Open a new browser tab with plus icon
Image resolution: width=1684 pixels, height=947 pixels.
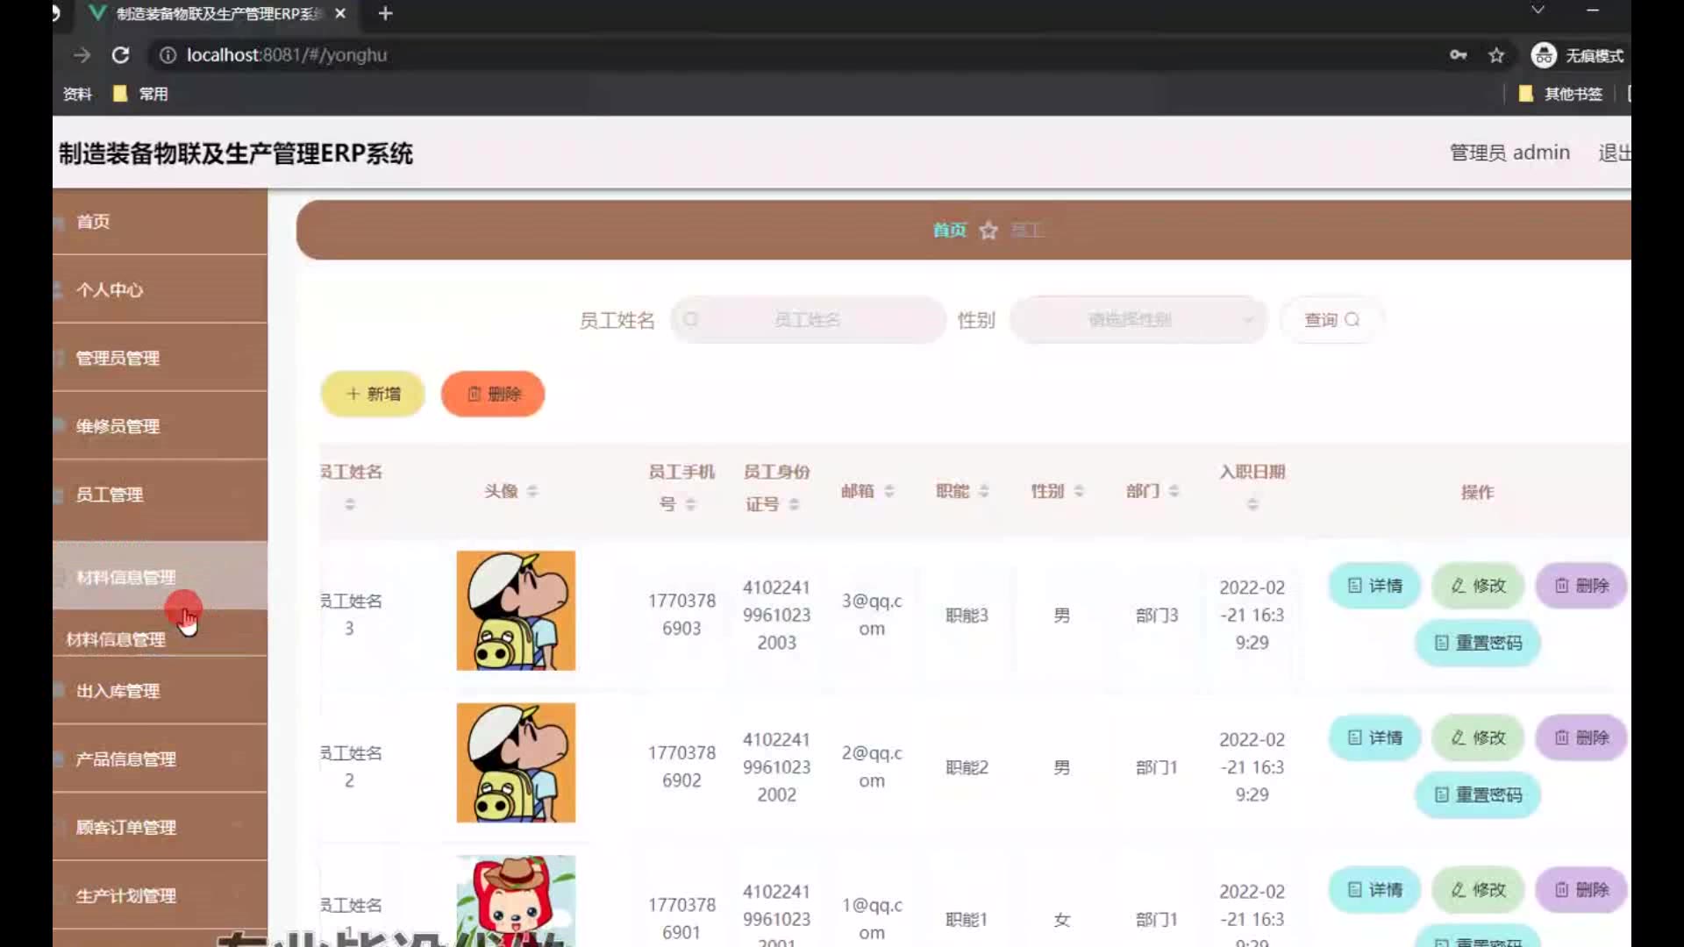click(x=385, y=14)
